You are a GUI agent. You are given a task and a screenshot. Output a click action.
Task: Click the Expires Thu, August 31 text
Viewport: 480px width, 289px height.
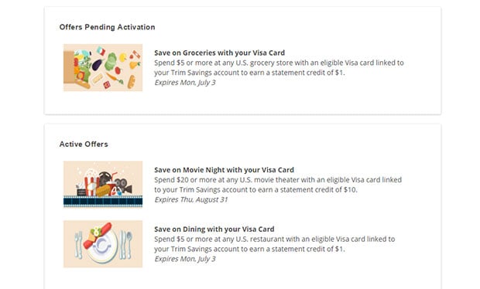191,199
